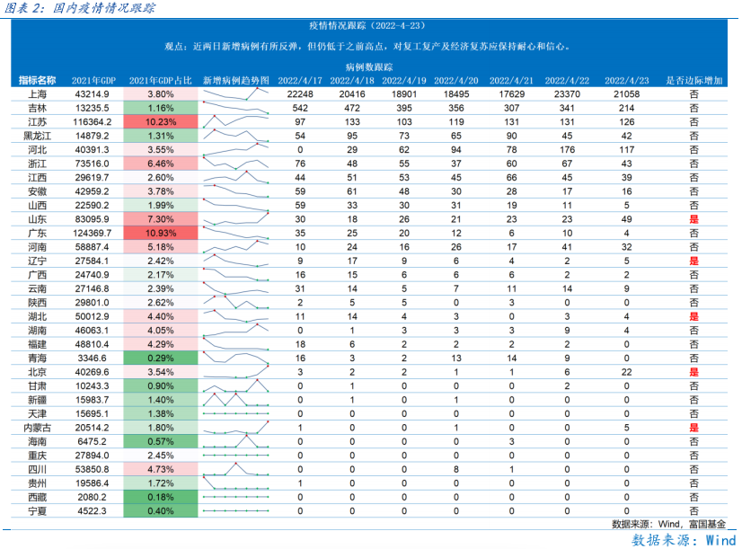
Task: Click the 青海 row name
Action: [37, 359]
